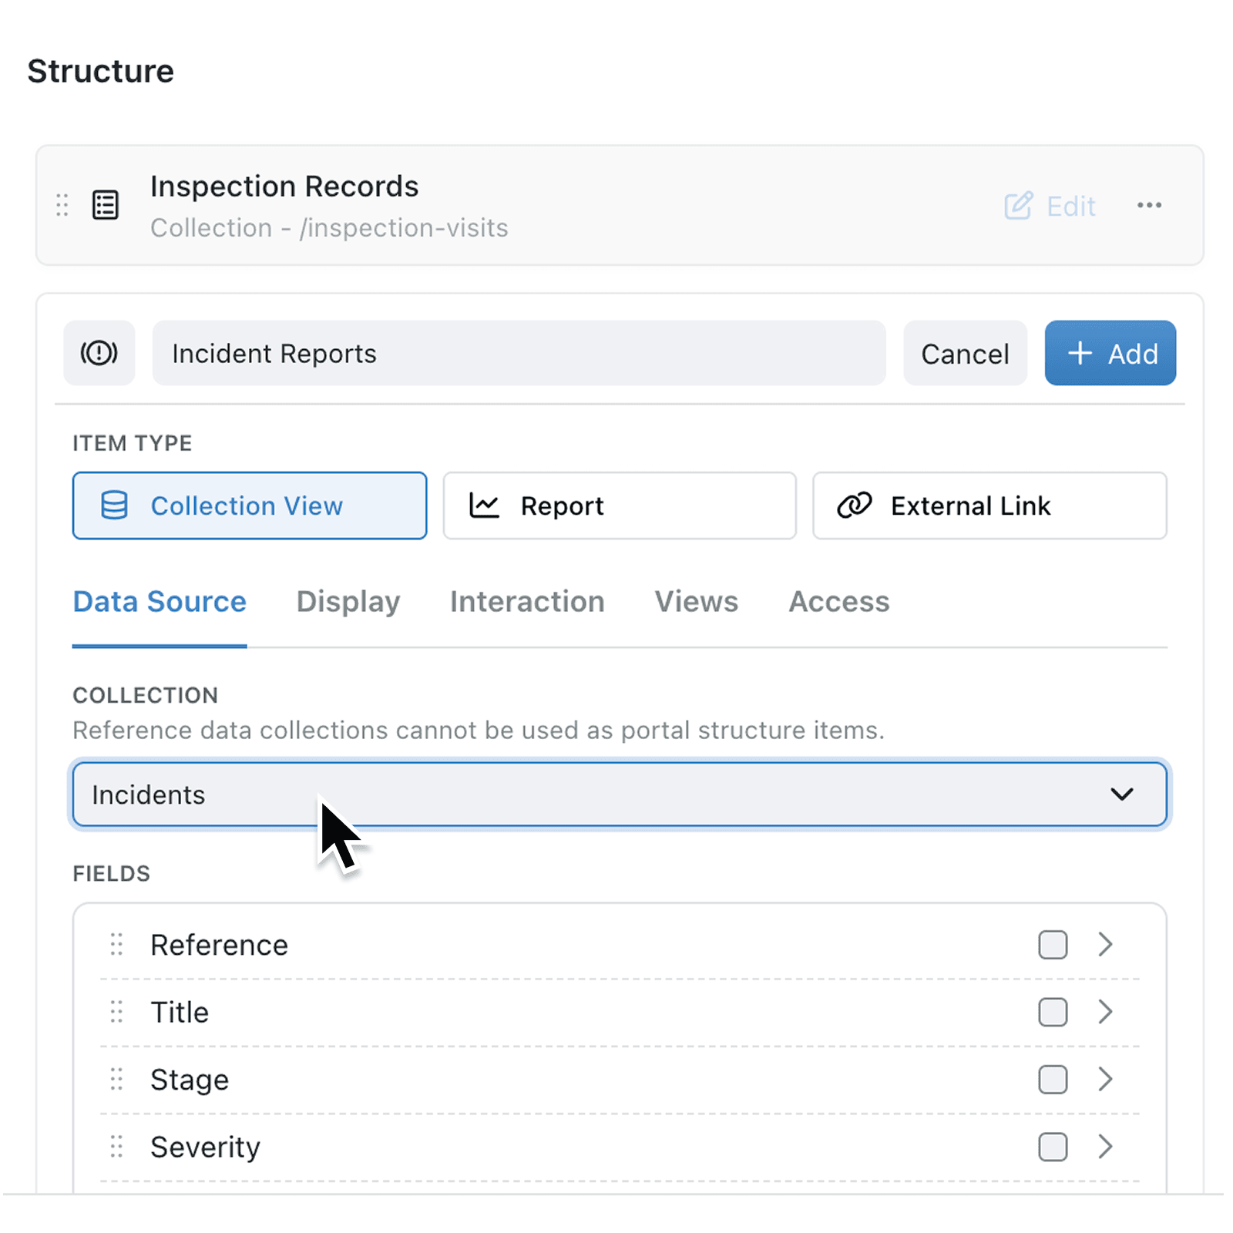Select the Report item type
This screenshot has width=1233, height=1233.
[619, 506]
